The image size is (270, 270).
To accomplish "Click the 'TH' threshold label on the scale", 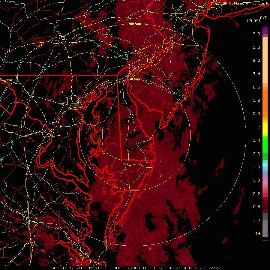I will point(258,234).
